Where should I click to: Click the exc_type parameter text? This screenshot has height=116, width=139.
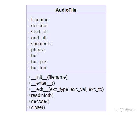click(x=59, y=90)
